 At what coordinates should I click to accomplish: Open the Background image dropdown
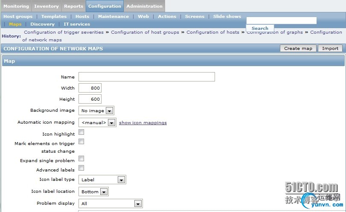coord(96,110)
